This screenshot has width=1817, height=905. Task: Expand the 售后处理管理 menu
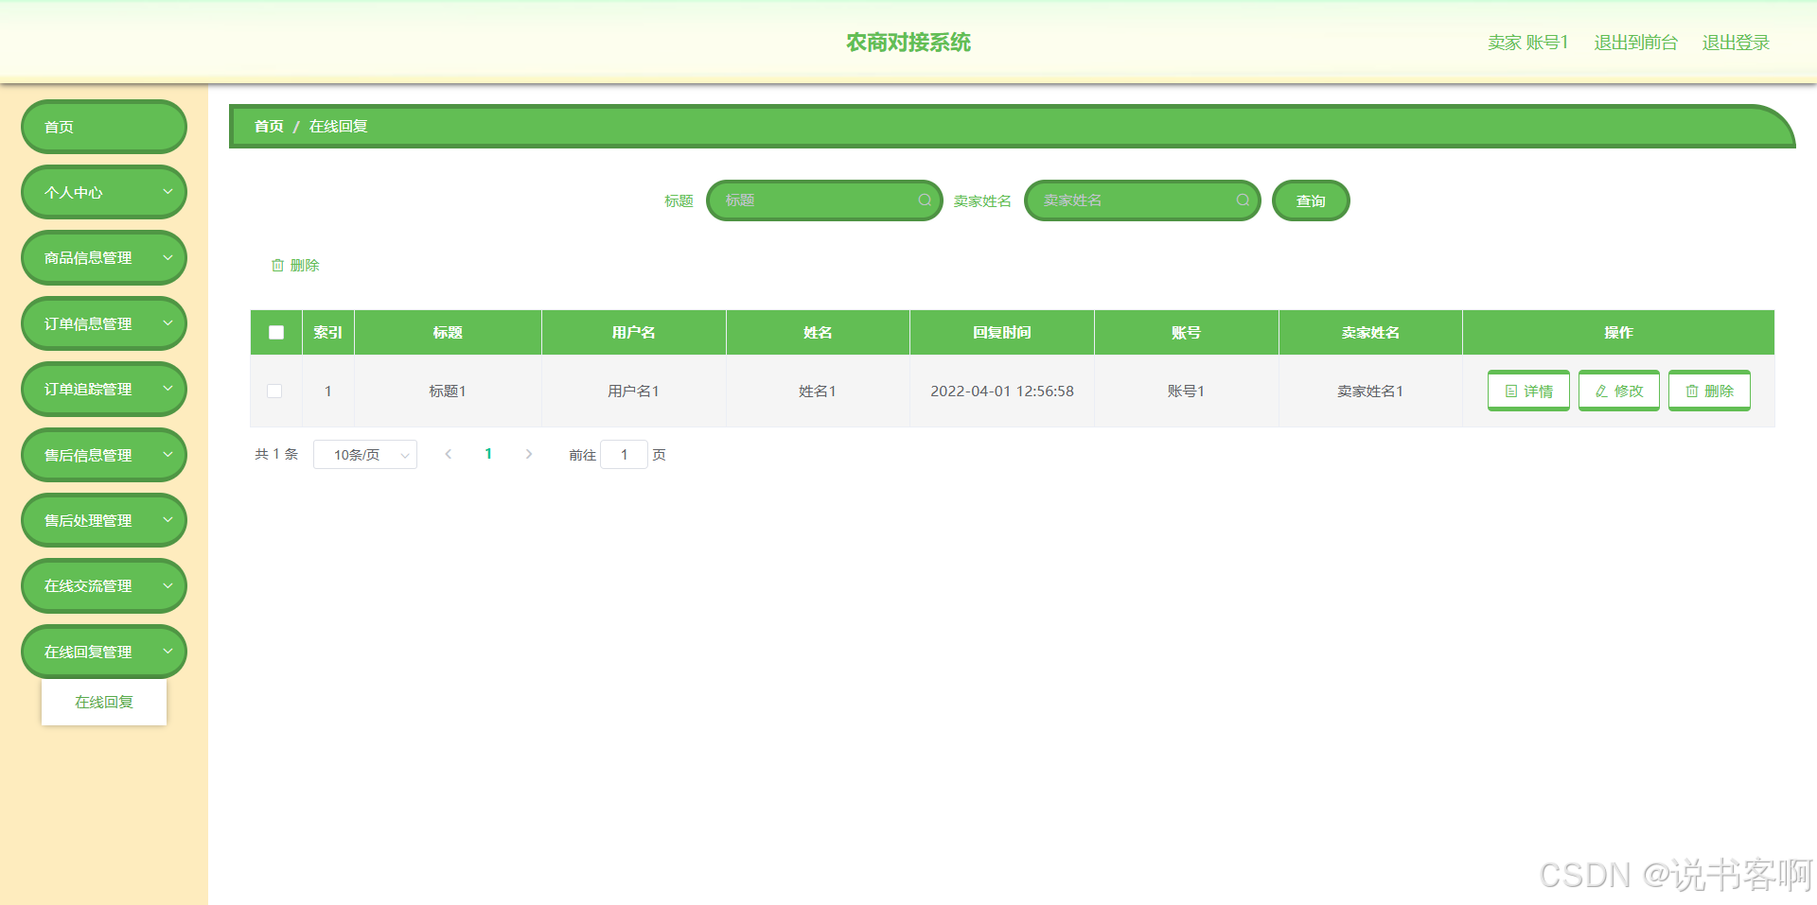click(x=104, y=520)
